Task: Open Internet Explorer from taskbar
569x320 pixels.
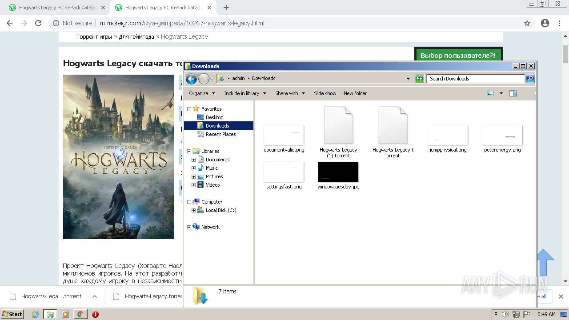Action: pos(36,314)
